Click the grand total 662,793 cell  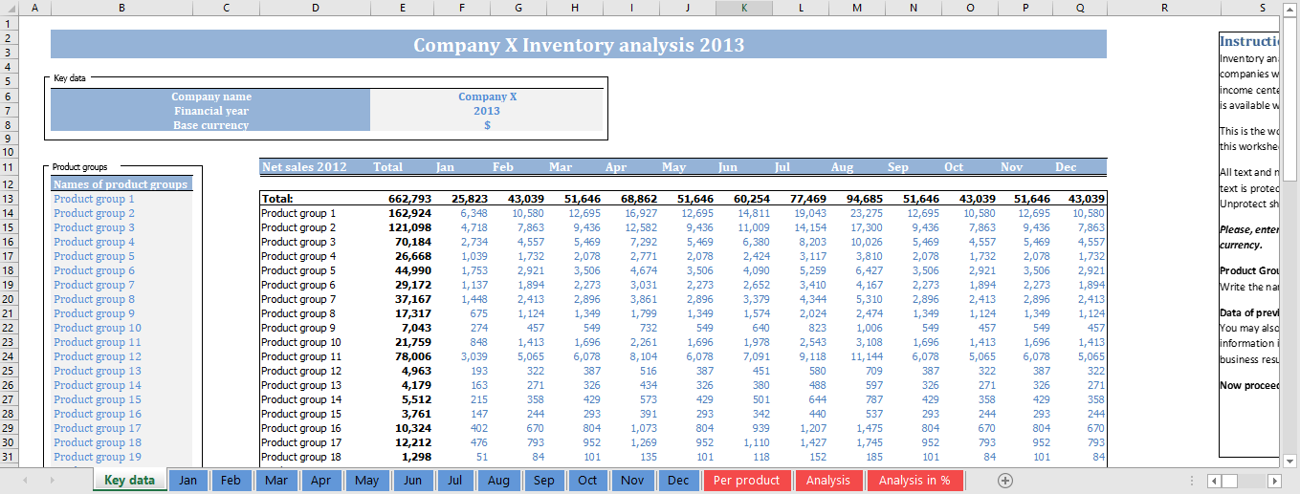pyautogui.click(x=402, y=199)
